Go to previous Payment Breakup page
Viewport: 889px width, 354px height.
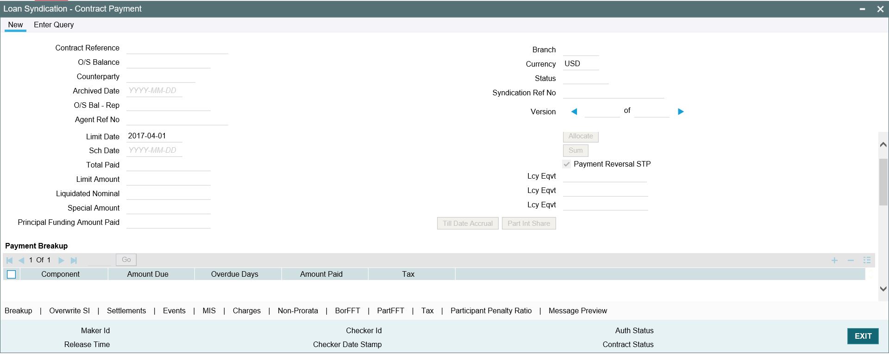(x=21, y=261)
